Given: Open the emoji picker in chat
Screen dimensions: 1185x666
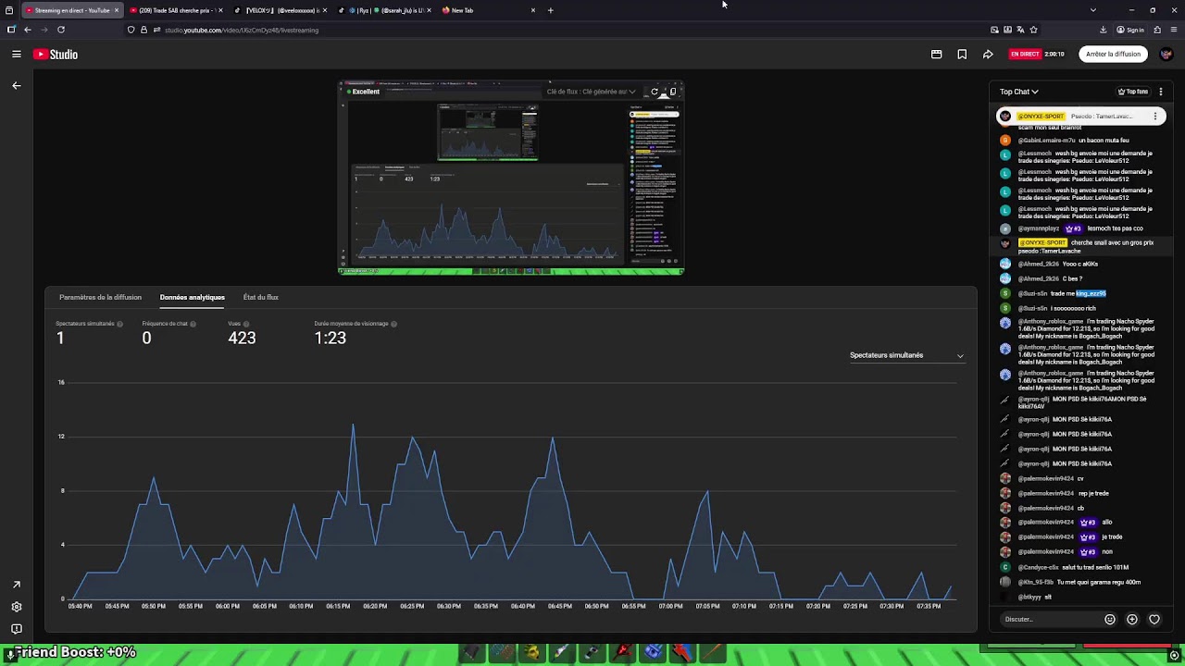Looking at the screenshot, I should 1109,619.
